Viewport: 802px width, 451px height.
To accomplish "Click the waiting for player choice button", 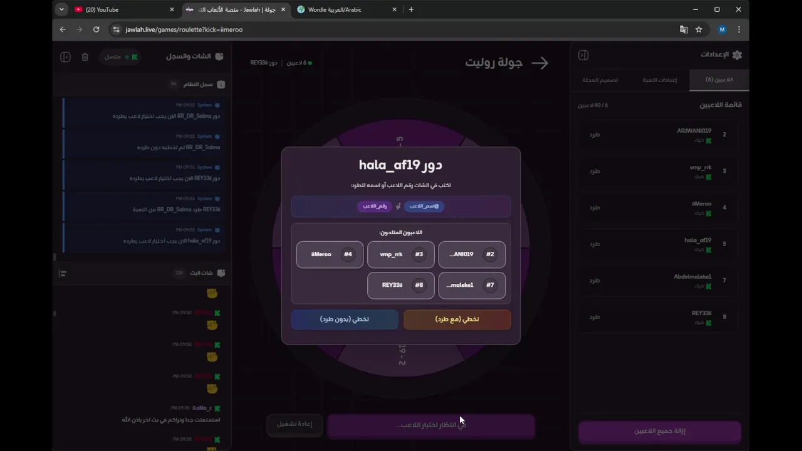I will (431, 425).
